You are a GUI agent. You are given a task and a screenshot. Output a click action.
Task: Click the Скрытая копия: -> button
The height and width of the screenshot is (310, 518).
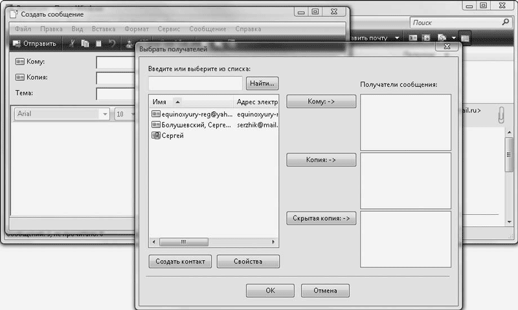(x=321, y=219)
